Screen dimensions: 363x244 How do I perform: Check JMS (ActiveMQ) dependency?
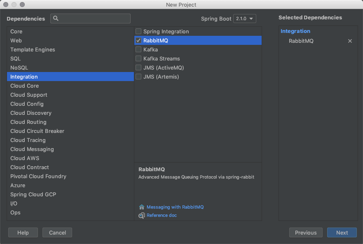coord(138,67)
